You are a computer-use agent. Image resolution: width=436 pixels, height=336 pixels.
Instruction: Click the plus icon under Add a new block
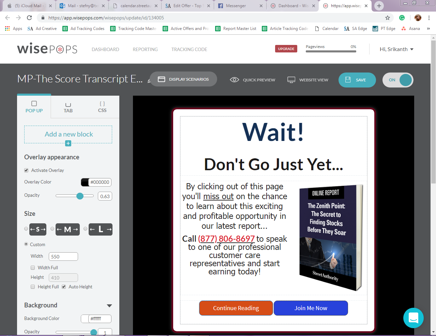coord(68,143)
